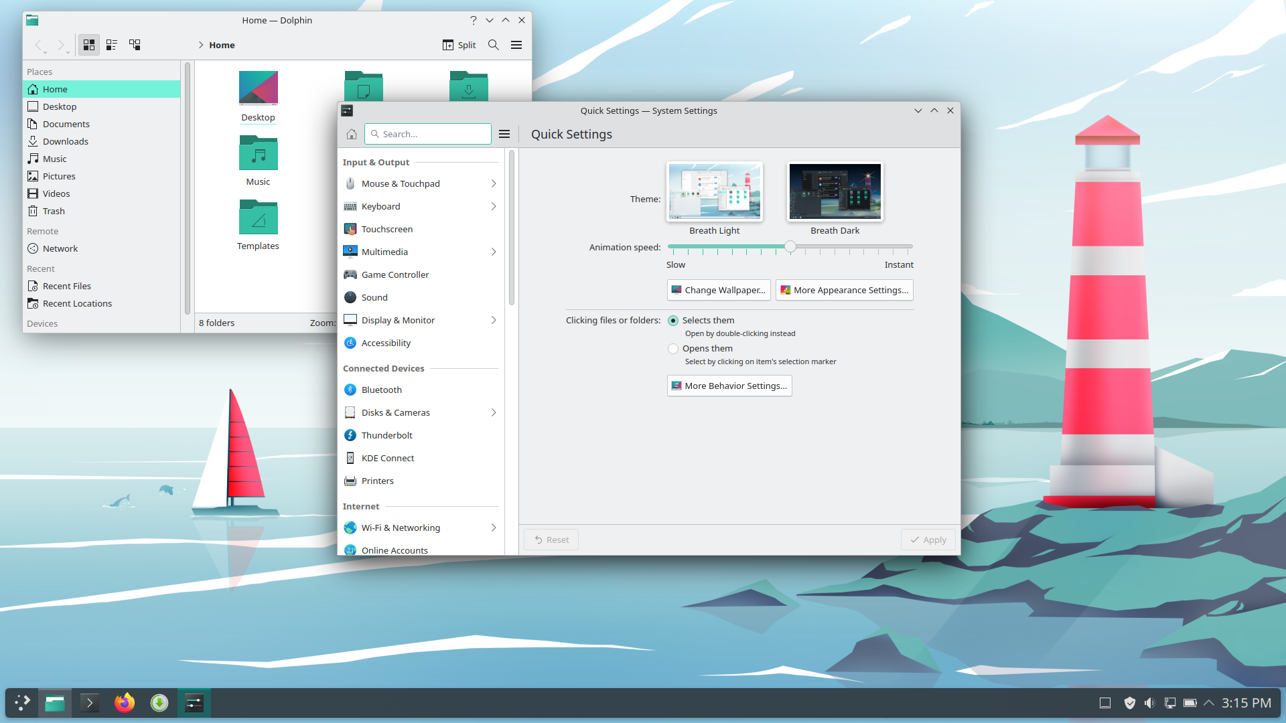The image size is (1286, 723).
Task: Select the Breath Dark theme thumbnail
Action: [835, 191]
